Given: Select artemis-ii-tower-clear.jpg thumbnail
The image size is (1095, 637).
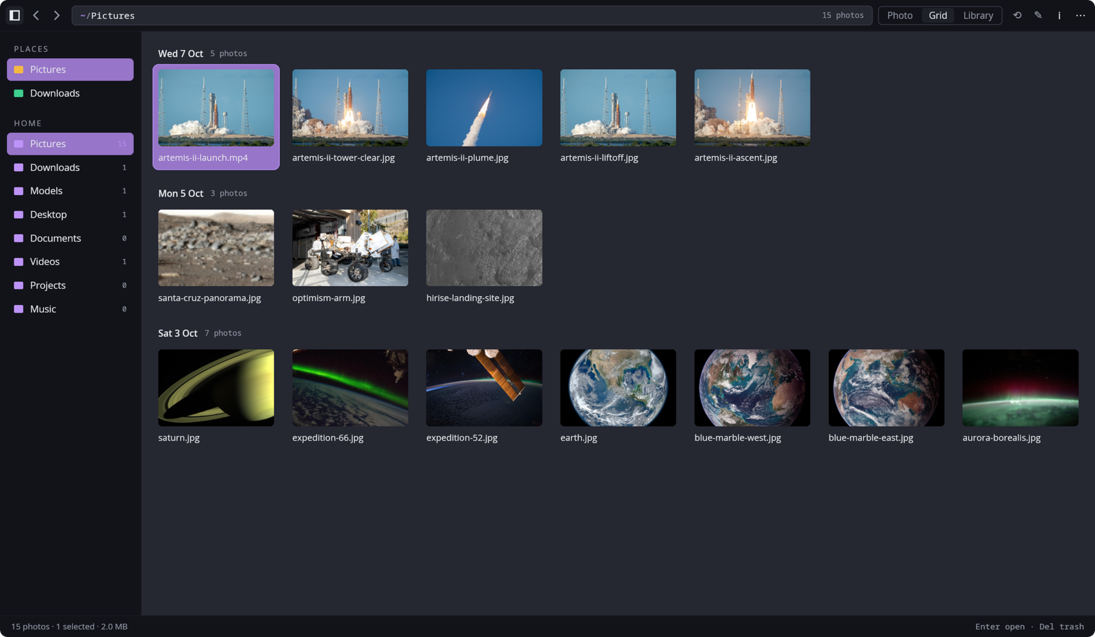Looking at the screenshot, I should tap(350, 107).
